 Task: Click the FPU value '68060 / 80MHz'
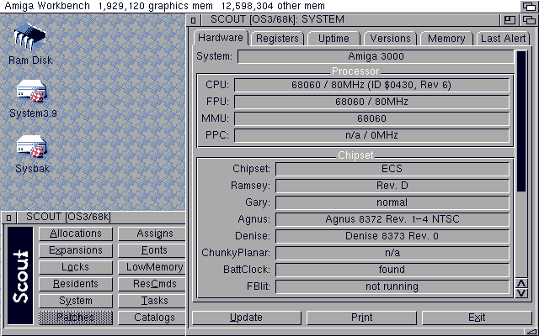tap(371, 102)
